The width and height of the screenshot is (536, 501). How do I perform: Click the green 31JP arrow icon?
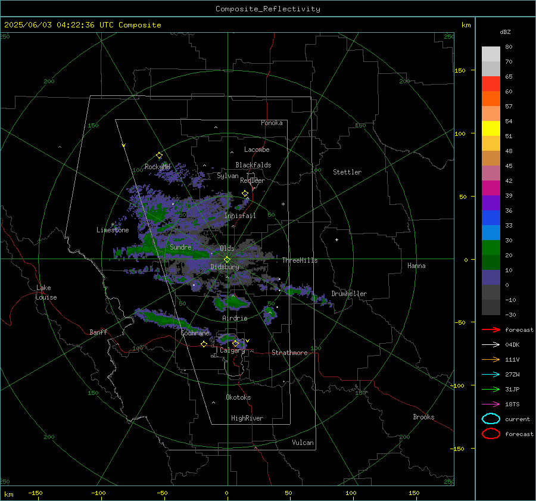(x=491, y=389)
